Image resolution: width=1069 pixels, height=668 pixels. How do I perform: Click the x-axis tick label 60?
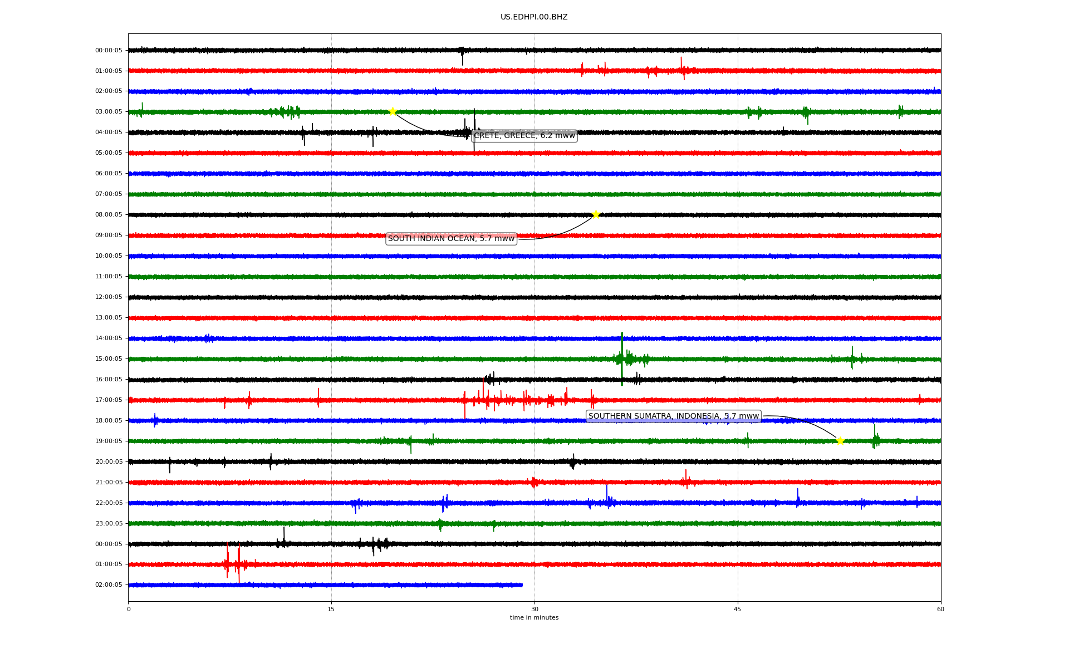click(940, 610)
